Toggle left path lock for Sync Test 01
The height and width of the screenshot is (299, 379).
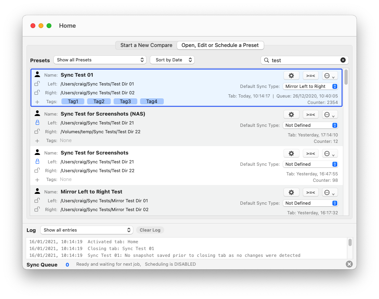pyautogui.click(x=37, y=84)
